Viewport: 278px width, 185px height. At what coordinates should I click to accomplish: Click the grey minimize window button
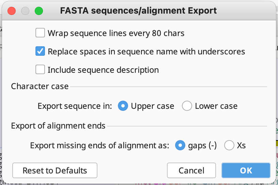click(x=26, y=11)
